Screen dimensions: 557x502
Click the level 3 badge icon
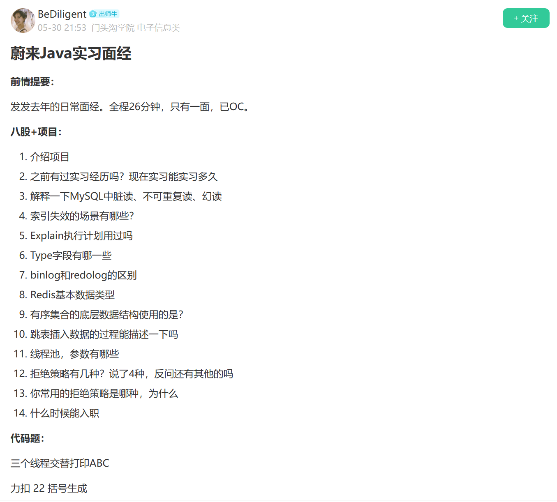pyautogui.click(x=93, y=14)
